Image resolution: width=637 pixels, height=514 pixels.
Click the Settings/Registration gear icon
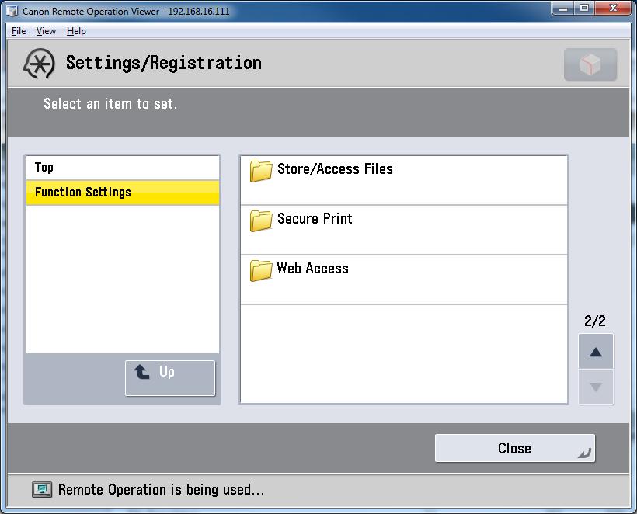39,64
